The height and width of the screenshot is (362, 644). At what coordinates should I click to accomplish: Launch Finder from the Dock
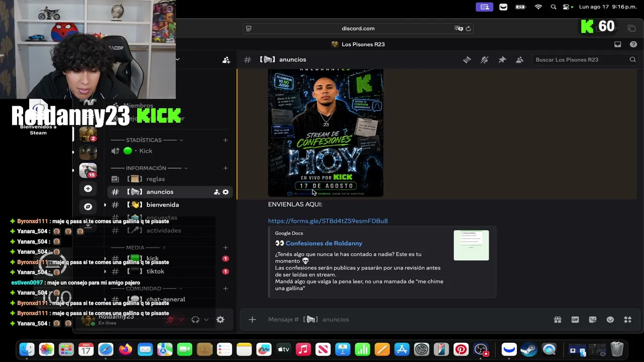(27, 349)
